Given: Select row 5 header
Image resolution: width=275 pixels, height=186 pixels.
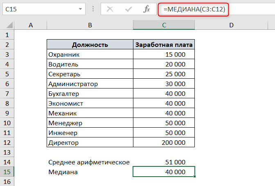Looking at the screenshot, I should [x=7, y=74].
